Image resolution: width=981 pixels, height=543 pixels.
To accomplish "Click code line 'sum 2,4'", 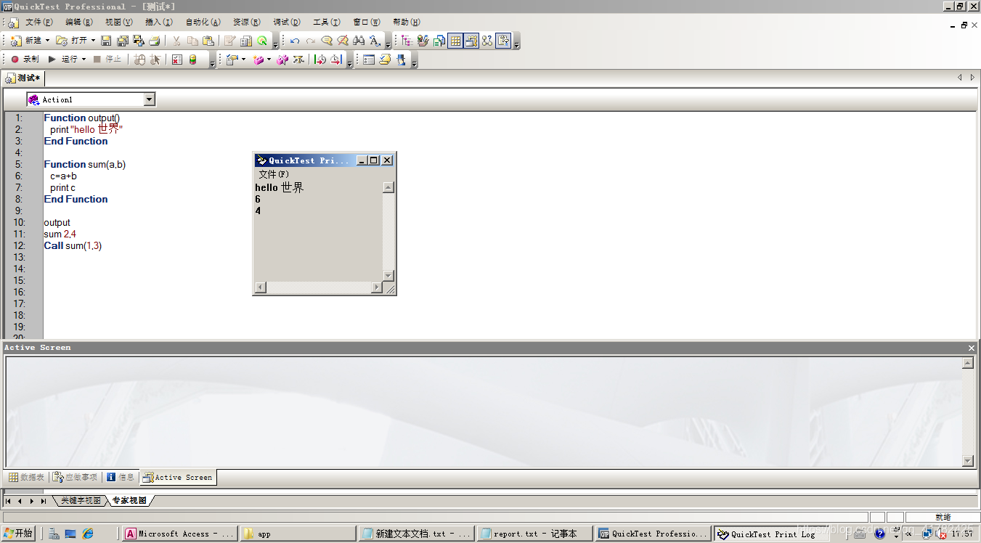I will tap(60, 234).
